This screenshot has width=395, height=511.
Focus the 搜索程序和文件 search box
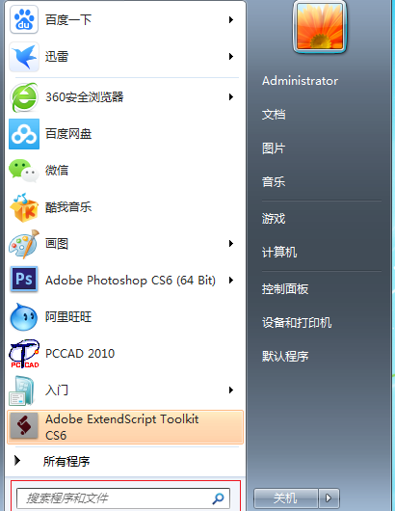click(x=123, y=498)
